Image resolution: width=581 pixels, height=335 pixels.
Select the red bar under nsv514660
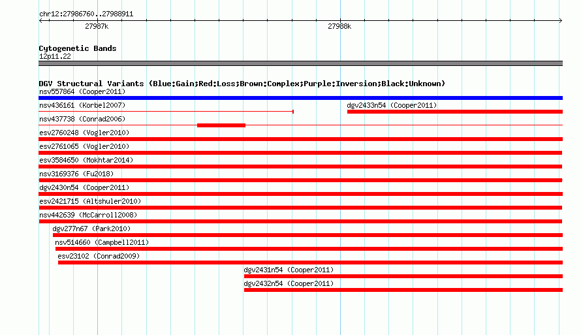[x=309, y=249]
